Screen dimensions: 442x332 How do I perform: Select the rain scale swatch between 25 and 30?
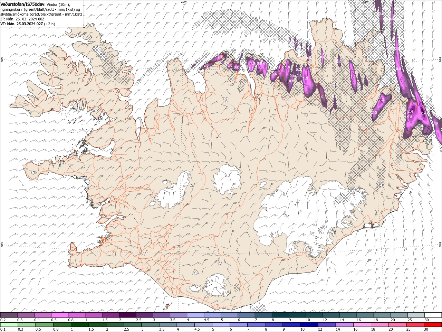[415, 325]
